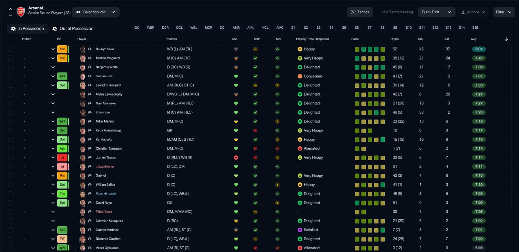This screenshot has width=519, height=252.
Task: Switch to the In Possession tab
Action: coord(28,29)
